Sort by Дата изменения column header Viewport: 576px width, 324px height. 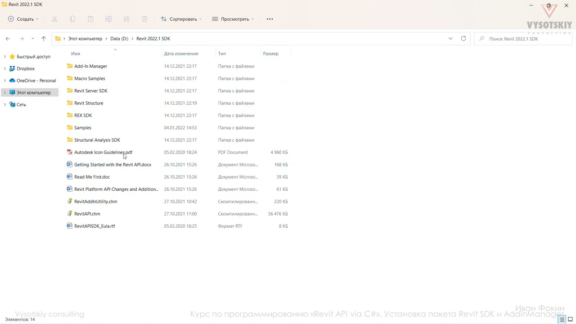point(181,54)
